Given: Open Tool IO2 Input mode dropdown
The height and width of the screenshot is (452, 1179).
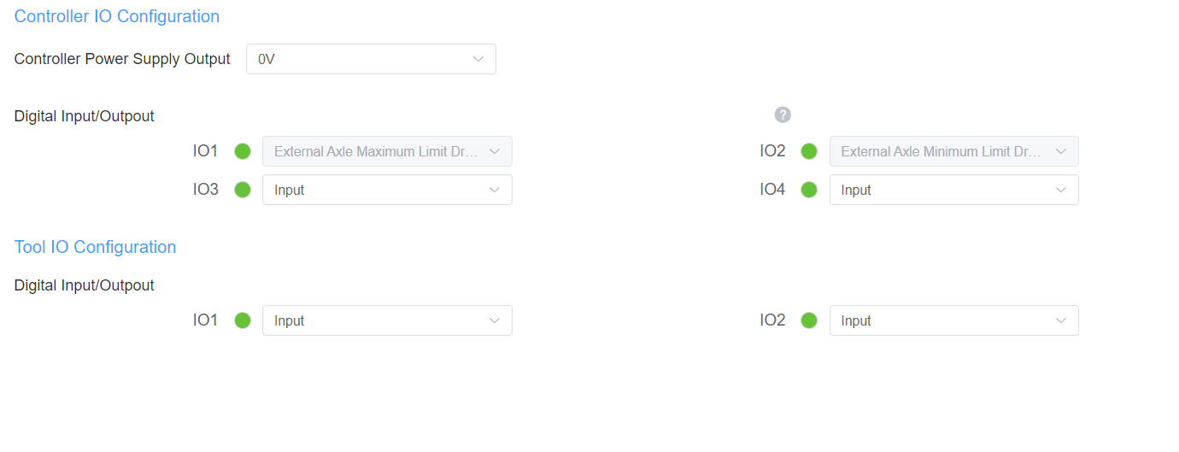Looking at the screenshot, I should click(953, 320).
